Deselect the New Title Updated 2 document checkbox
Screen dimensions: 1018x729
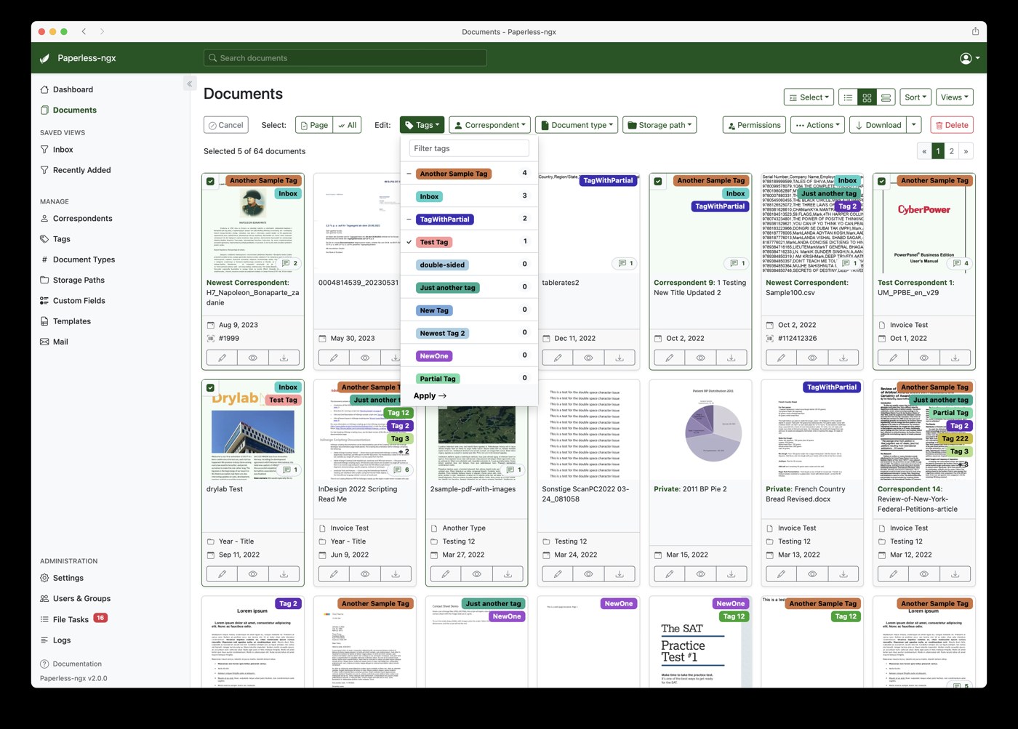pyautogui.click(x=658, y=181)
